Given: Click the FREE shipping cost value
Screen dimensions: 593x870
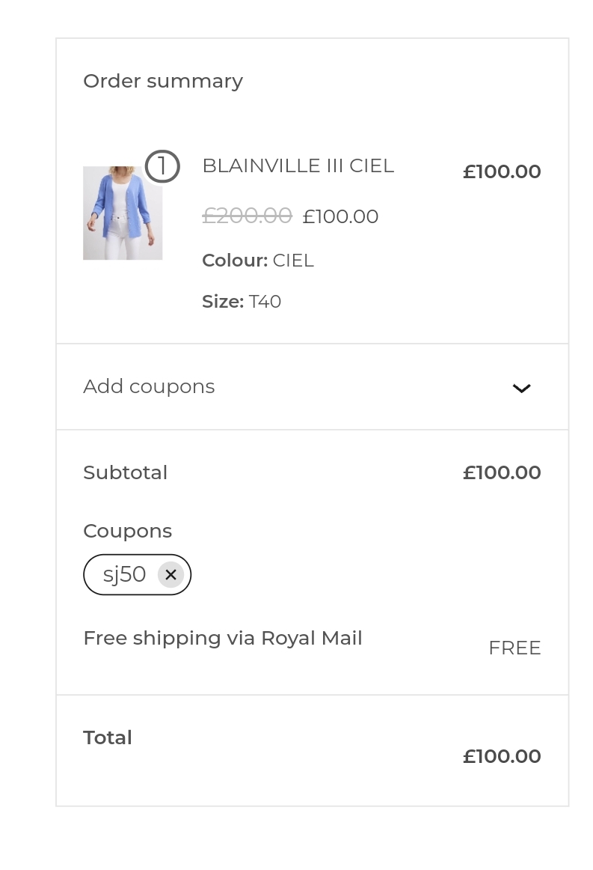Looking at the screenshot, I should pyautogui.click(x=514, y=648).
